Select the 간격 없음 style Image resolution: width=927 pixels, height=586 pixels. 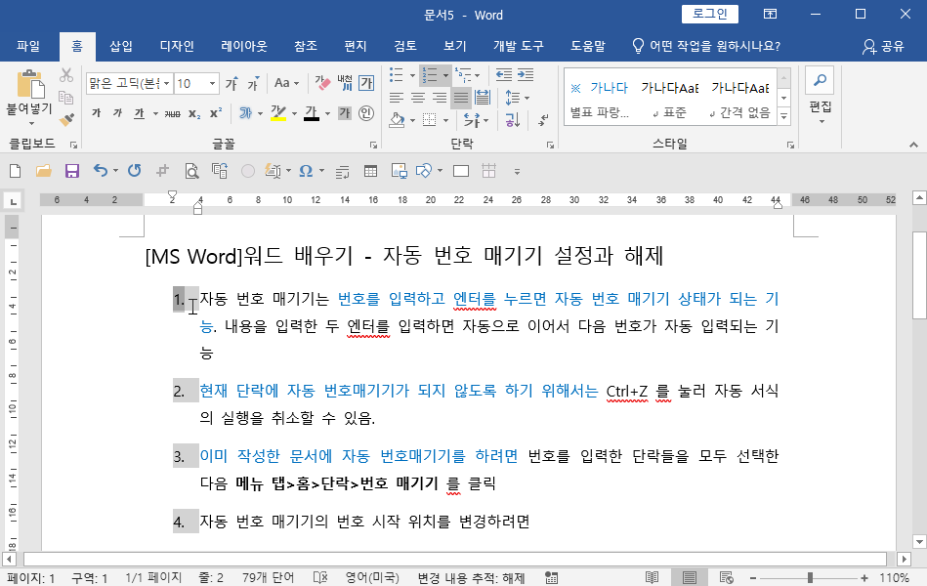pyautogui.click(x=740, y=100)
